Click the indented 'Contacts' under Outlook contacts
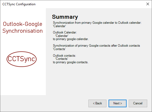 (x=61, y=59)
